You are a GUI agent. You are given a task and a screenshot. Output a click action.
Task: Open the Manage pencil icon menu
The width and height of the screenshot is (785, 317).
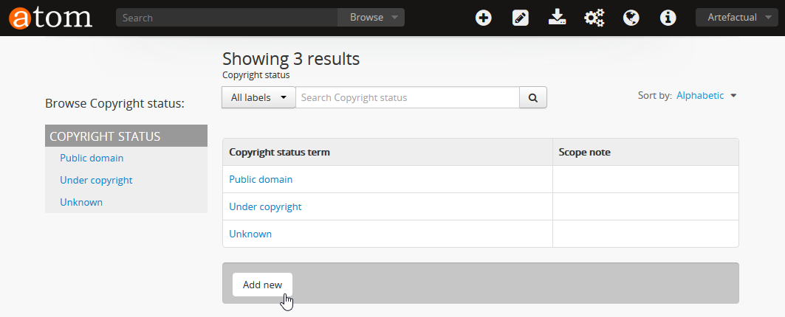pyautogui.click(x=521, y=18)
